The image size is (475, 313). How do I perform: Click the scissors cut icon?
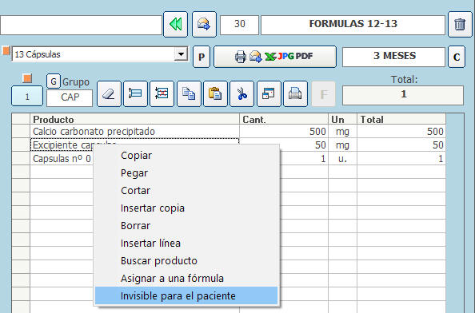pos(241,93)
